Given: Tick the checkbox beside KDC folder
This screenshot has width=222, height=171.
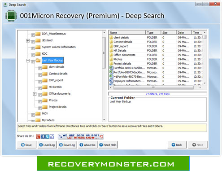Looking at the screenshot, I should [33, 55].
